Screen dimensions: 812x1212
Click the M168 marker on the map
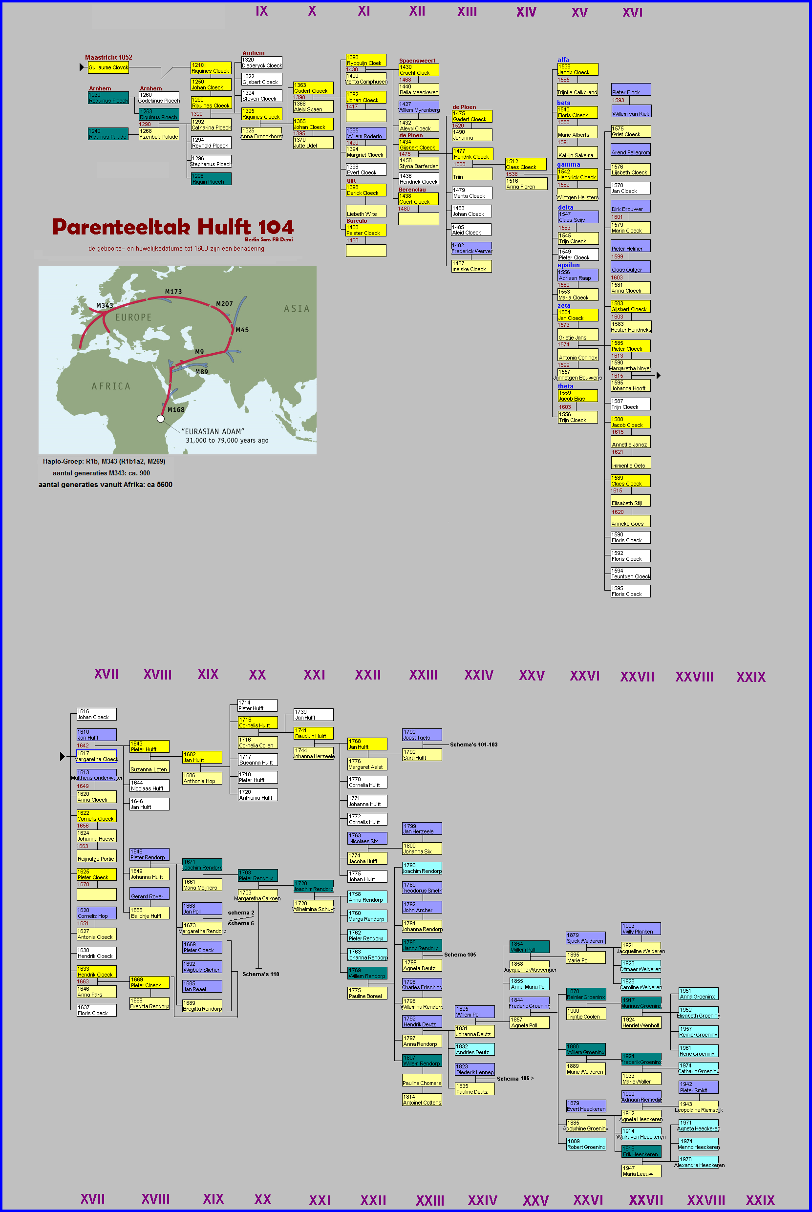coord(175,409)
